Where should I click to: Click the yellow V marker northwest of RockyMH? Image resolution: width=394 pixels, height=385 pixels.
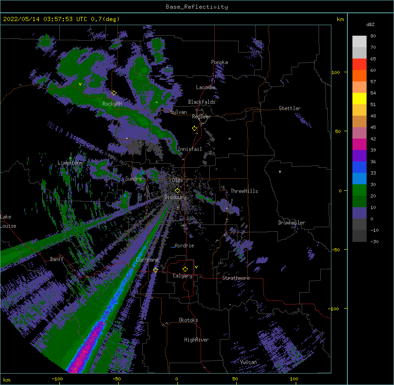[80, 84]
